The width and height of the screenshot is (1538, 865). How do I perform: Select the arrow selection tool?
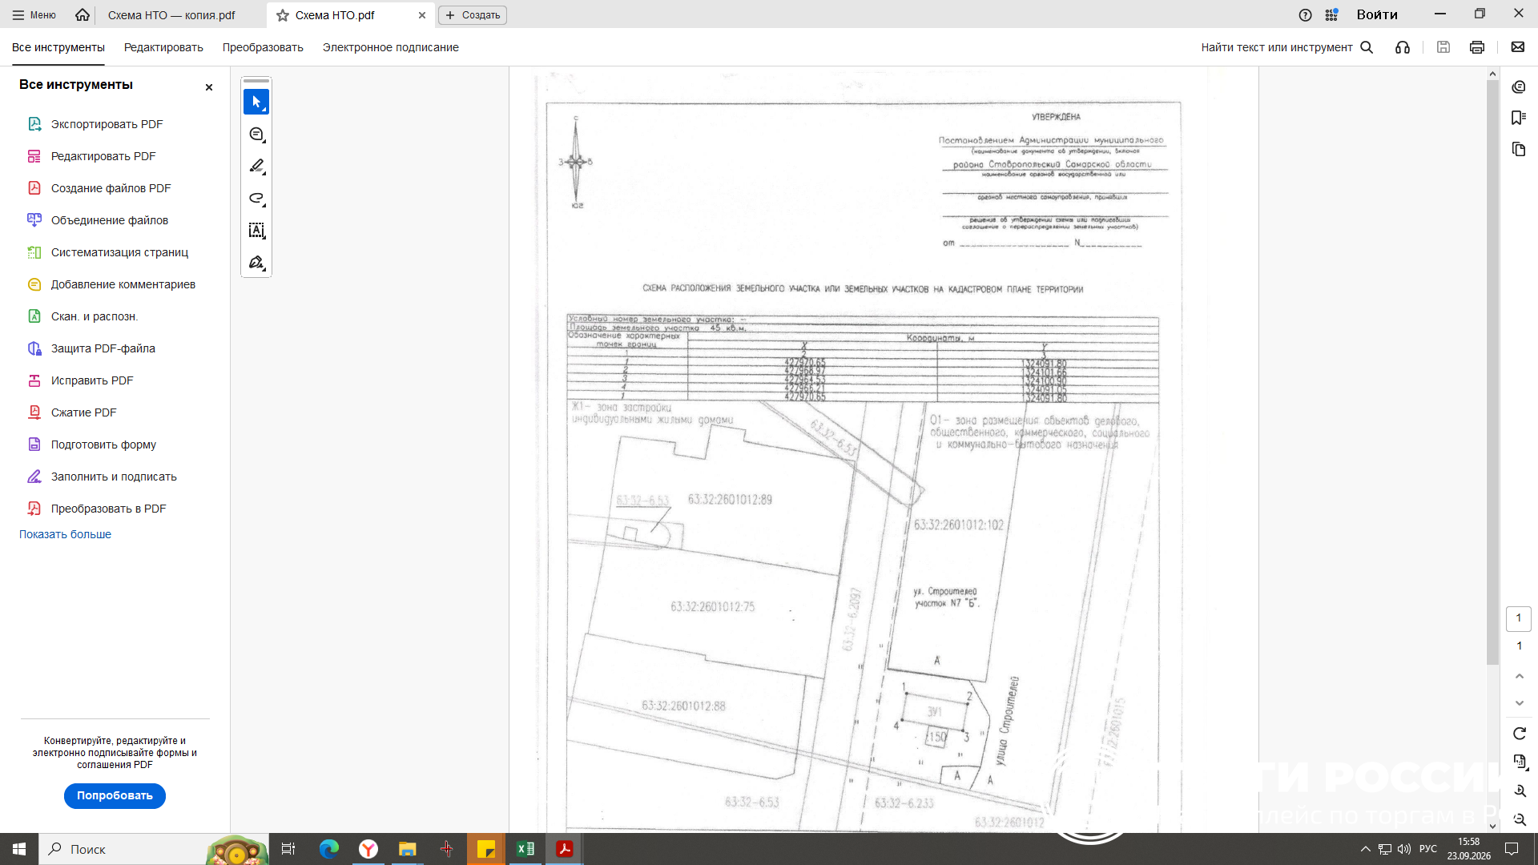click(x=256, y=103)
